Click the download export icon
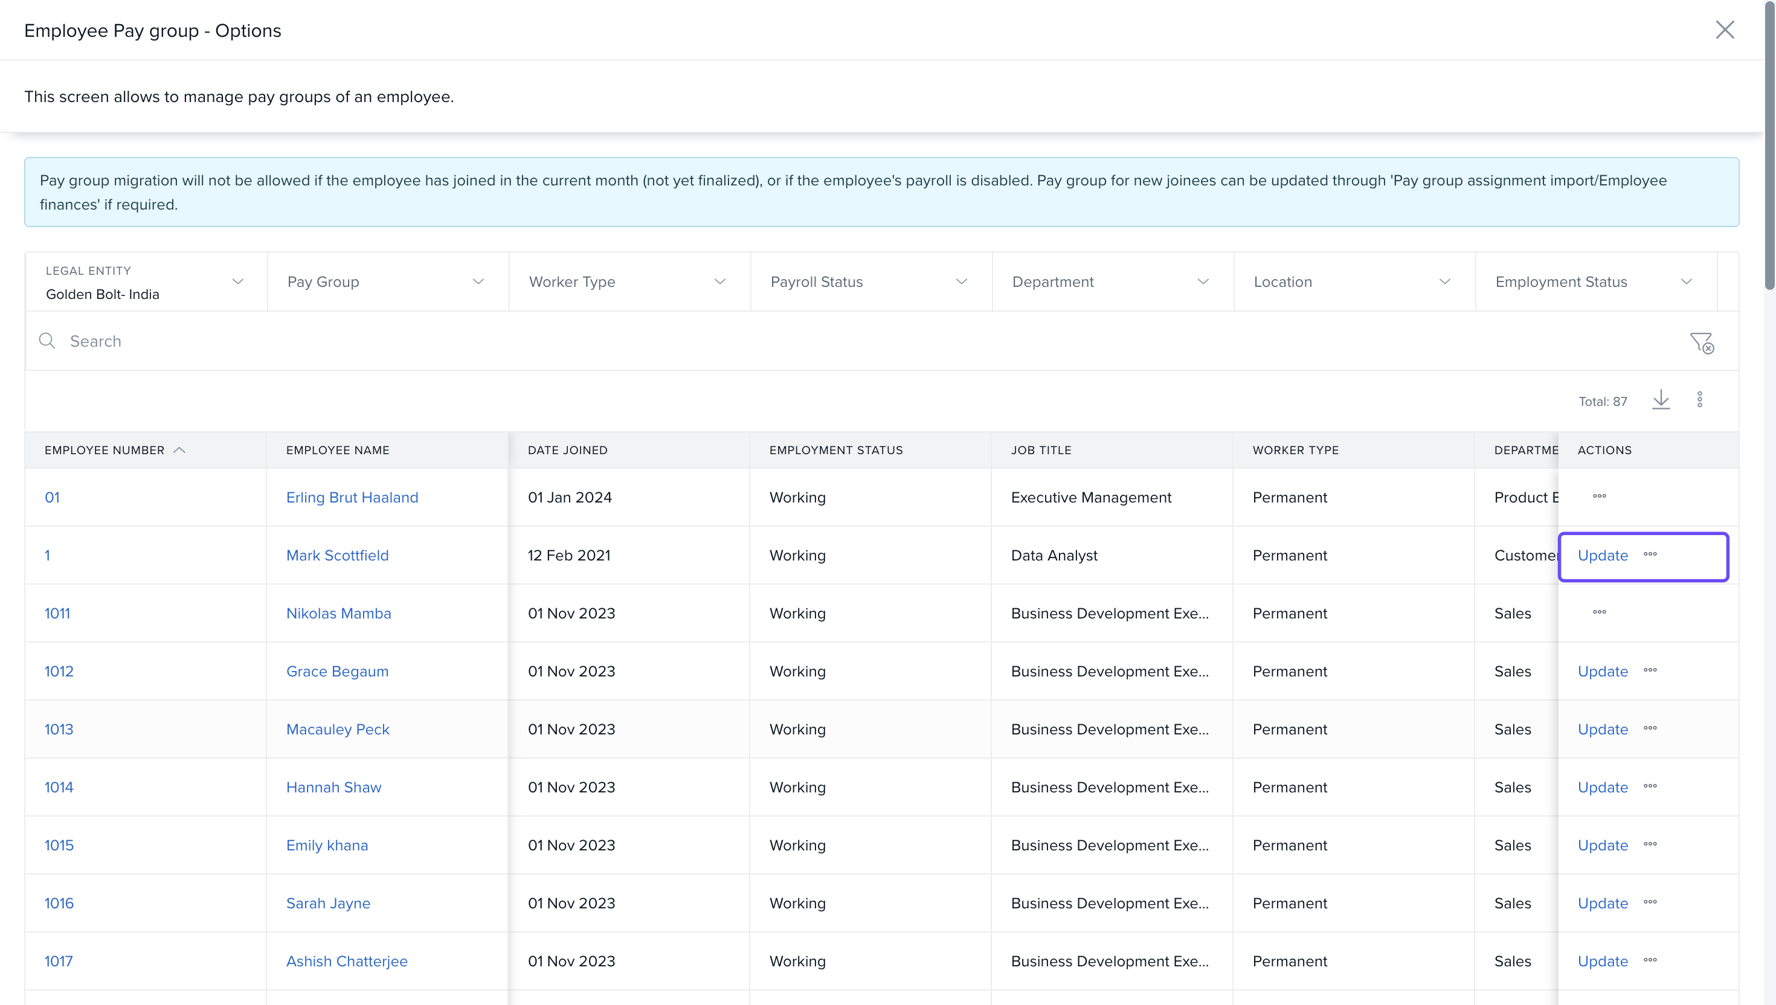Screen dimensions: 1776x1005 point(1661,400)
